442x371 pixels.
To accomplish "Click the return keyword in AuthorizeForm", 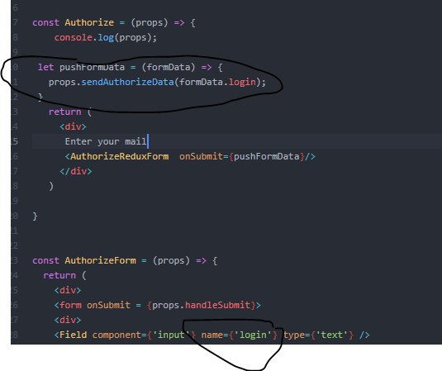I will (59, 275).
